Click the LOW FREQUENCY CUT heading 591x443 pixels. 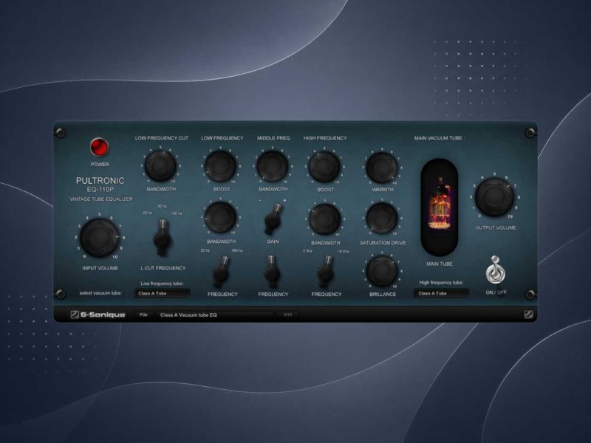coord(162,138)
